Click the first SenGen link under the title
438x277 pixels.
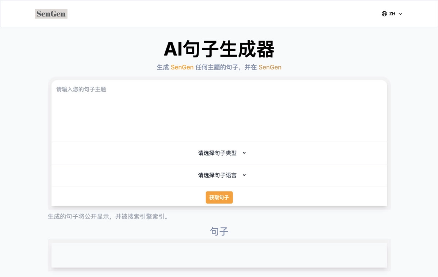click(x=182, y=67)
